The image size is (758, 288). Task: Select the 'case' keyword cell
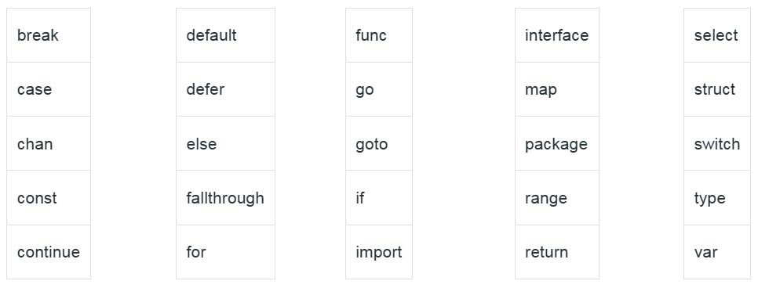49,89
